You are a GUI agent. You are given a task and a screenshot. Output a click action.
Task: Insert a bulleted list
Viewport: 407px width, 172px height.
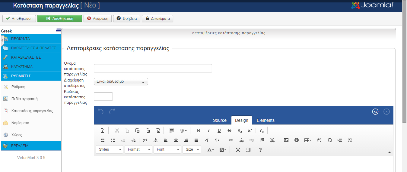113,140
